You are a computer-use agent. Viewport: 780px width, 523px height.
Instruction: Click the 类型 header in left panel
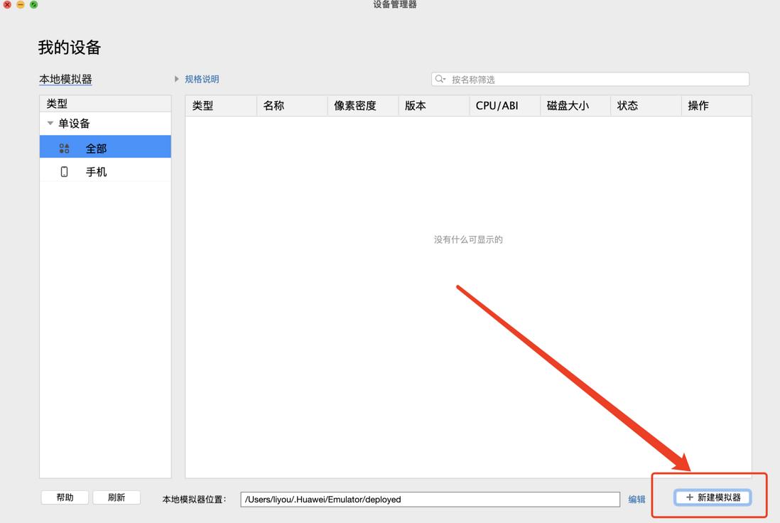coord(105,104)
